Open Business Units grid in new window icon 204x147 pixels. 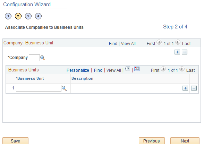coord(128,69)
